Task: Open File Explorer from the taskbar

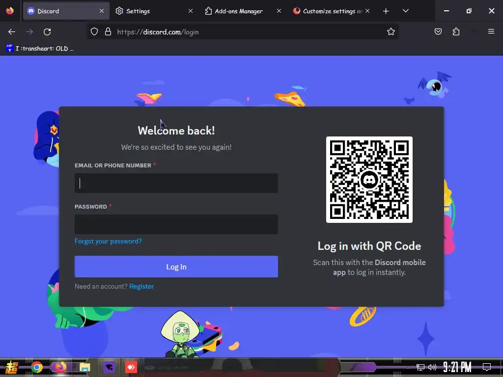Action: [84, 367]
